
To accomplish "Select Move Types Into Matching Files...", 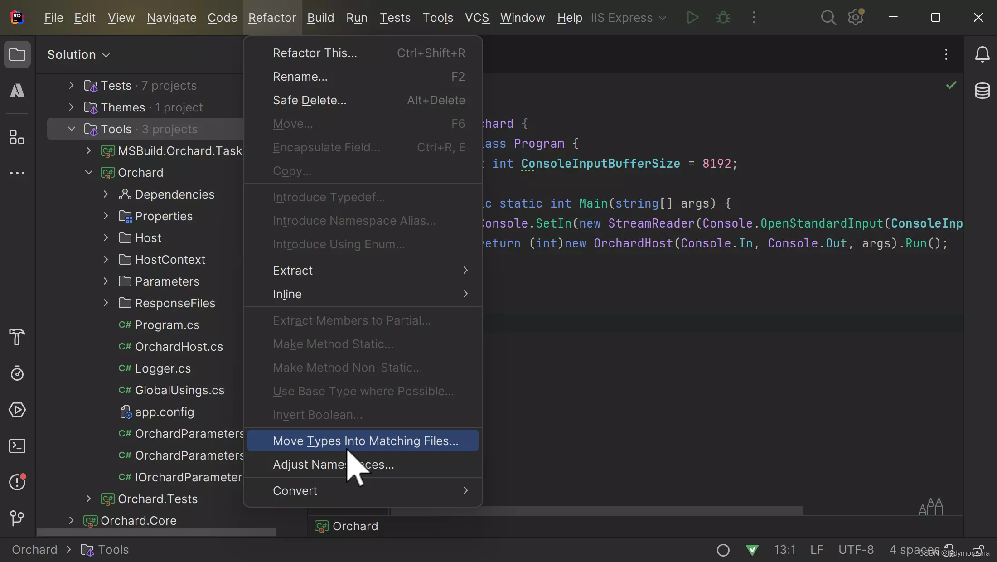I will [x=365, y=440].
